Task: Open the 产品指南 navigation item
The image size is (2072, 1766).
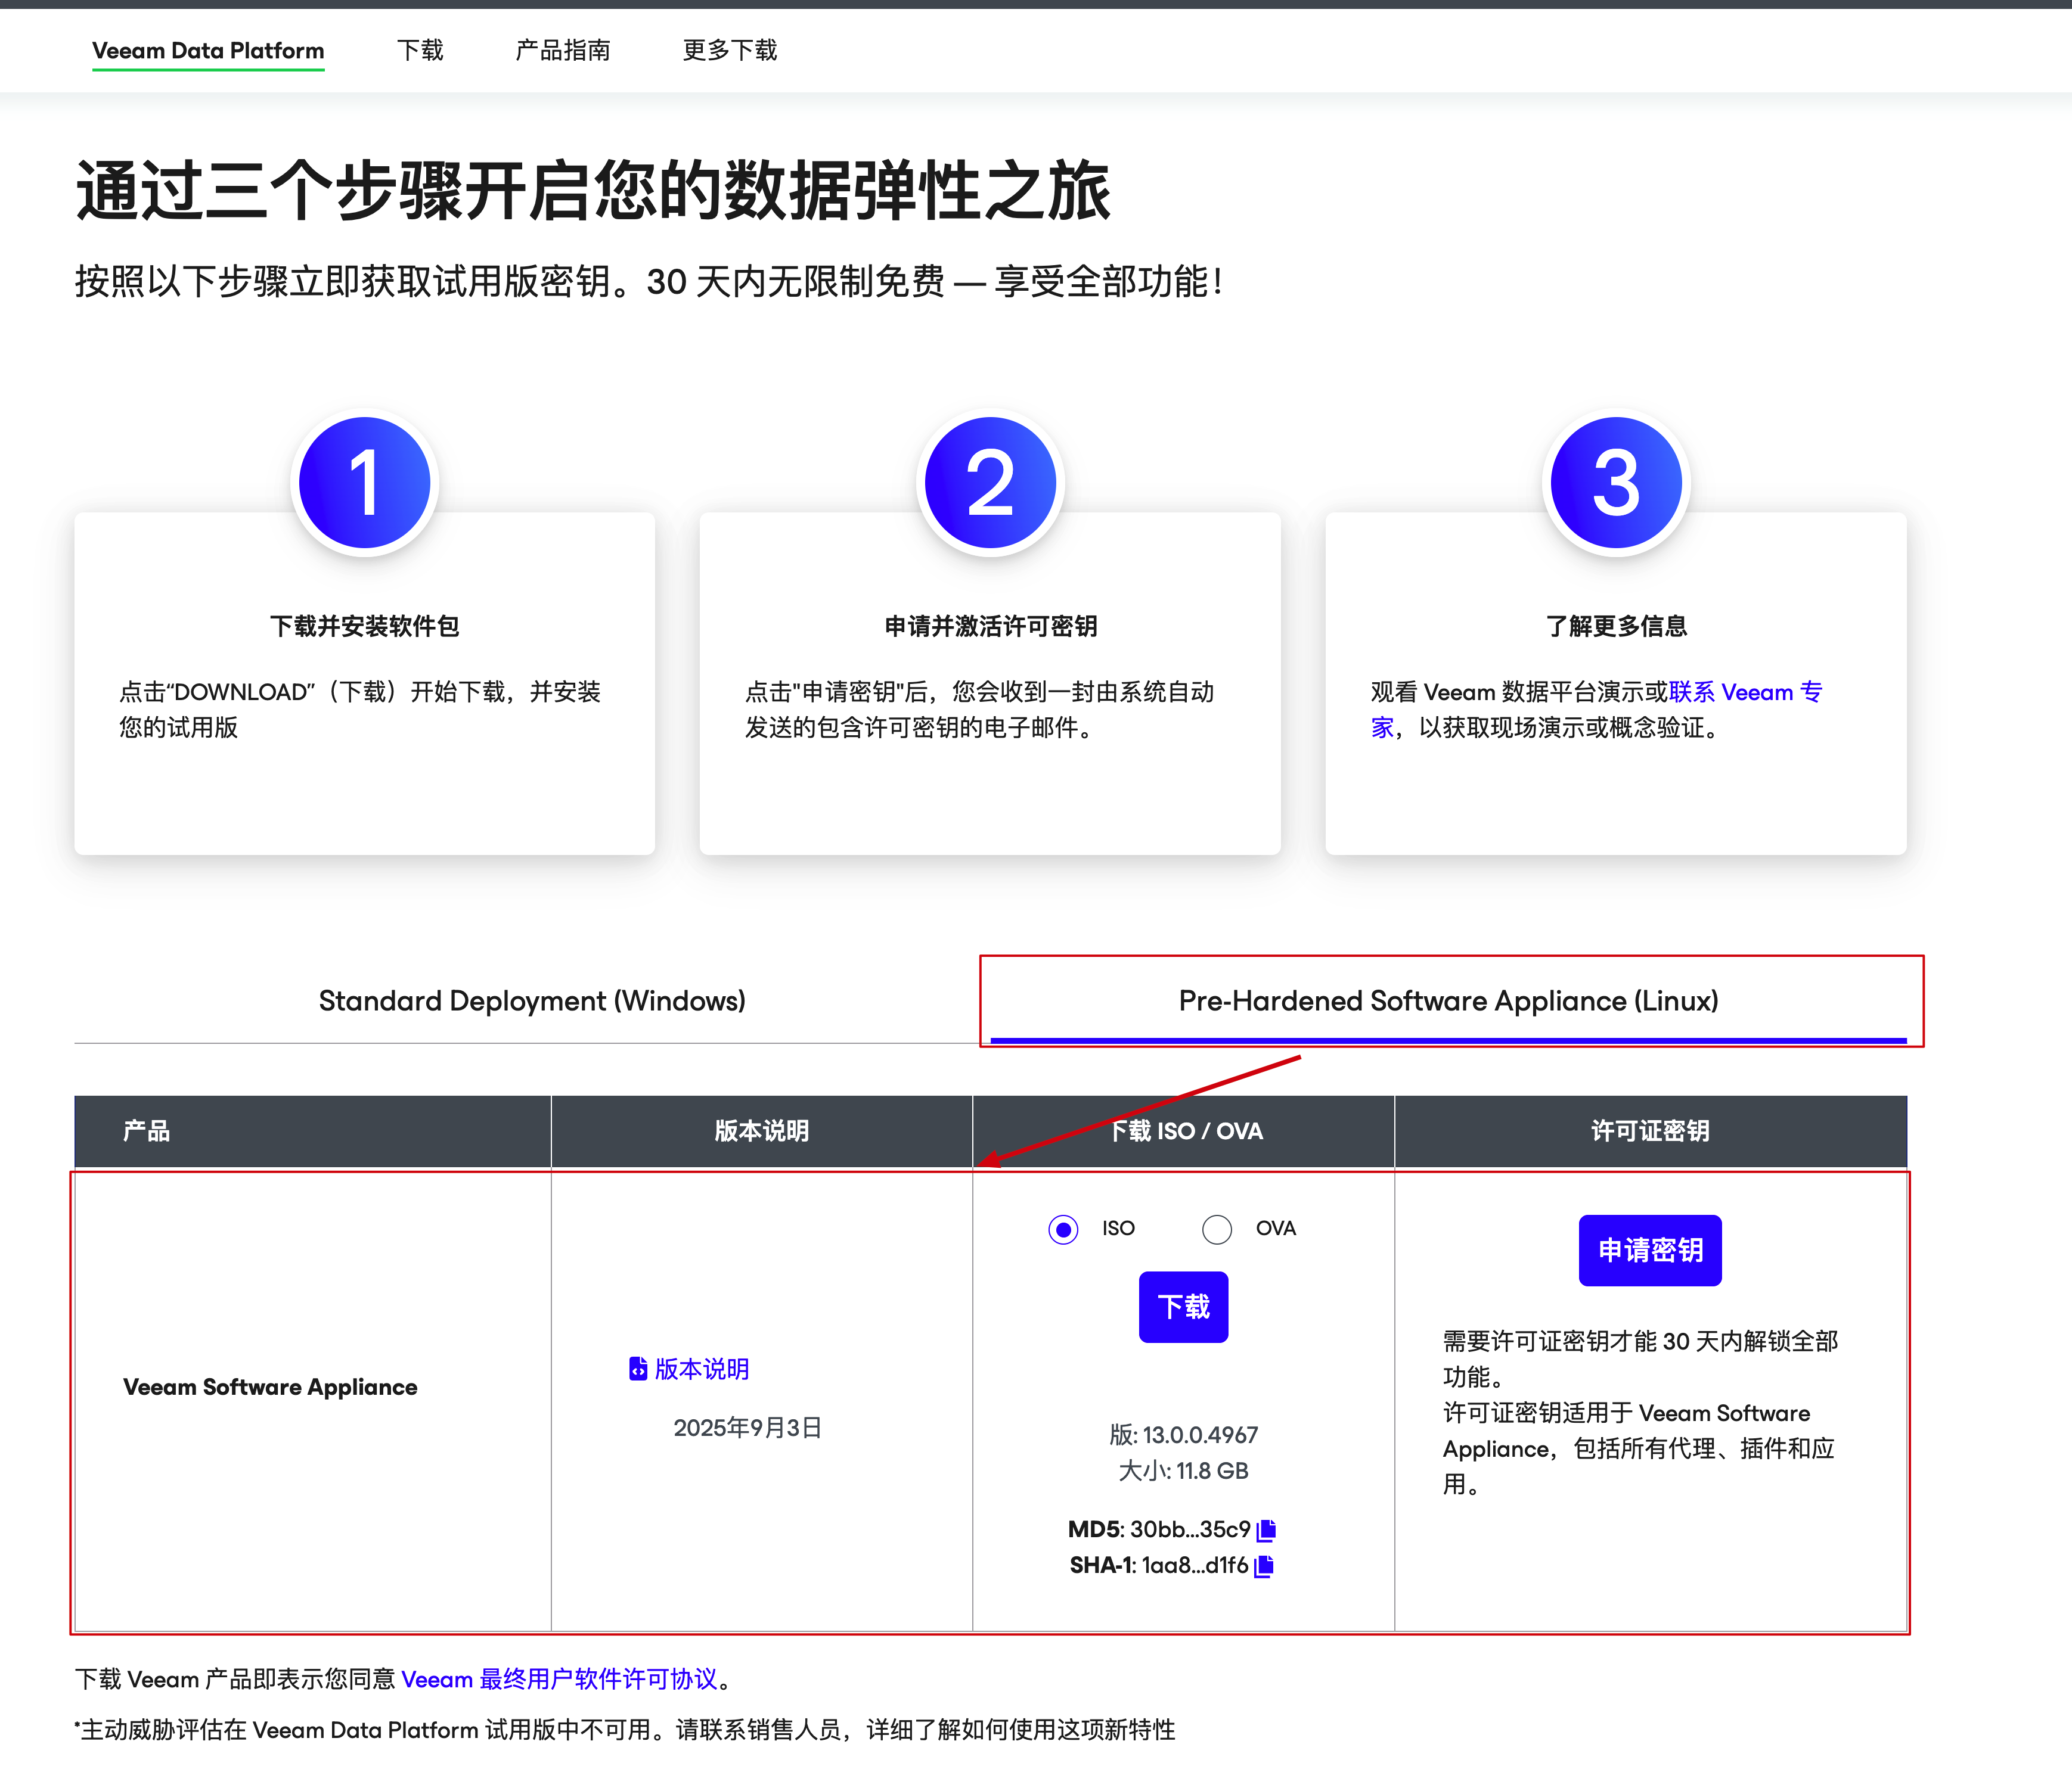Action: point(562,51)
